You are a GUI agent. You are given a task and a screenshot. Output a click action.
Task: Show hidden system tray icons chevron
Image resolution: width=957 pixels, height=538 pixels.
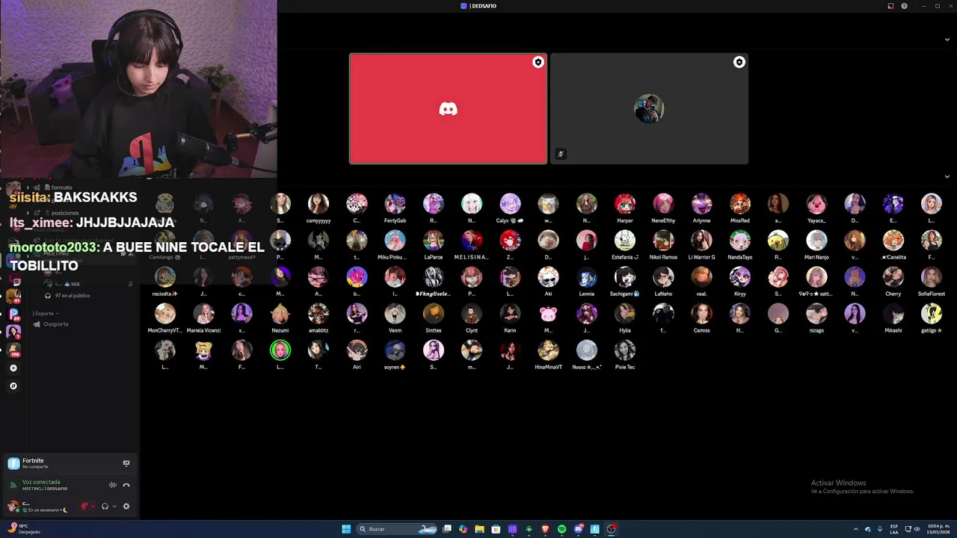[856, 529]
